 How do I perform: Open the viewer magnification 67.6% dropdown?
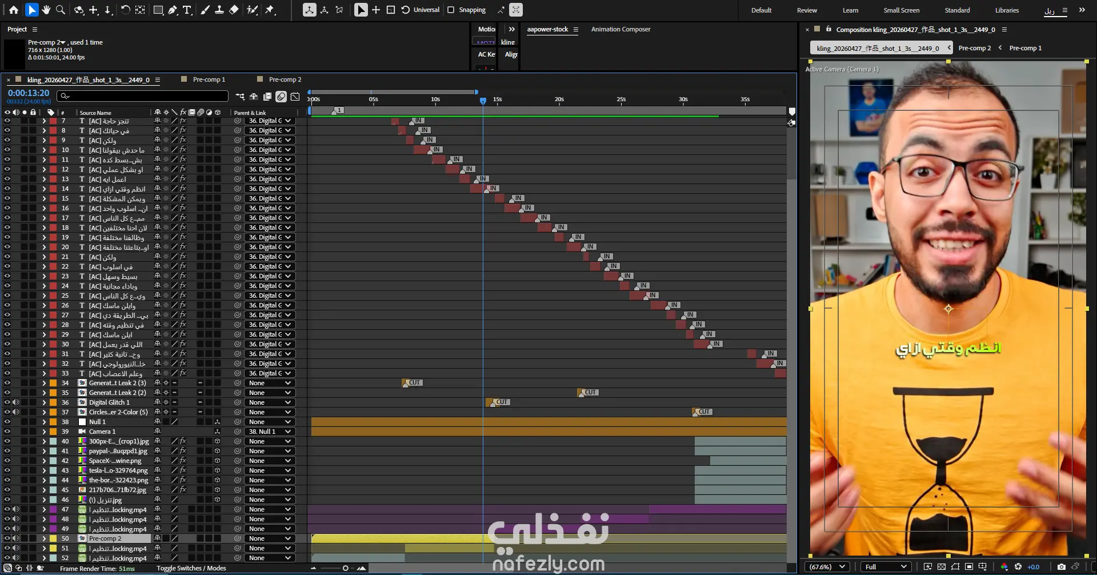click(x=827, y=566)
